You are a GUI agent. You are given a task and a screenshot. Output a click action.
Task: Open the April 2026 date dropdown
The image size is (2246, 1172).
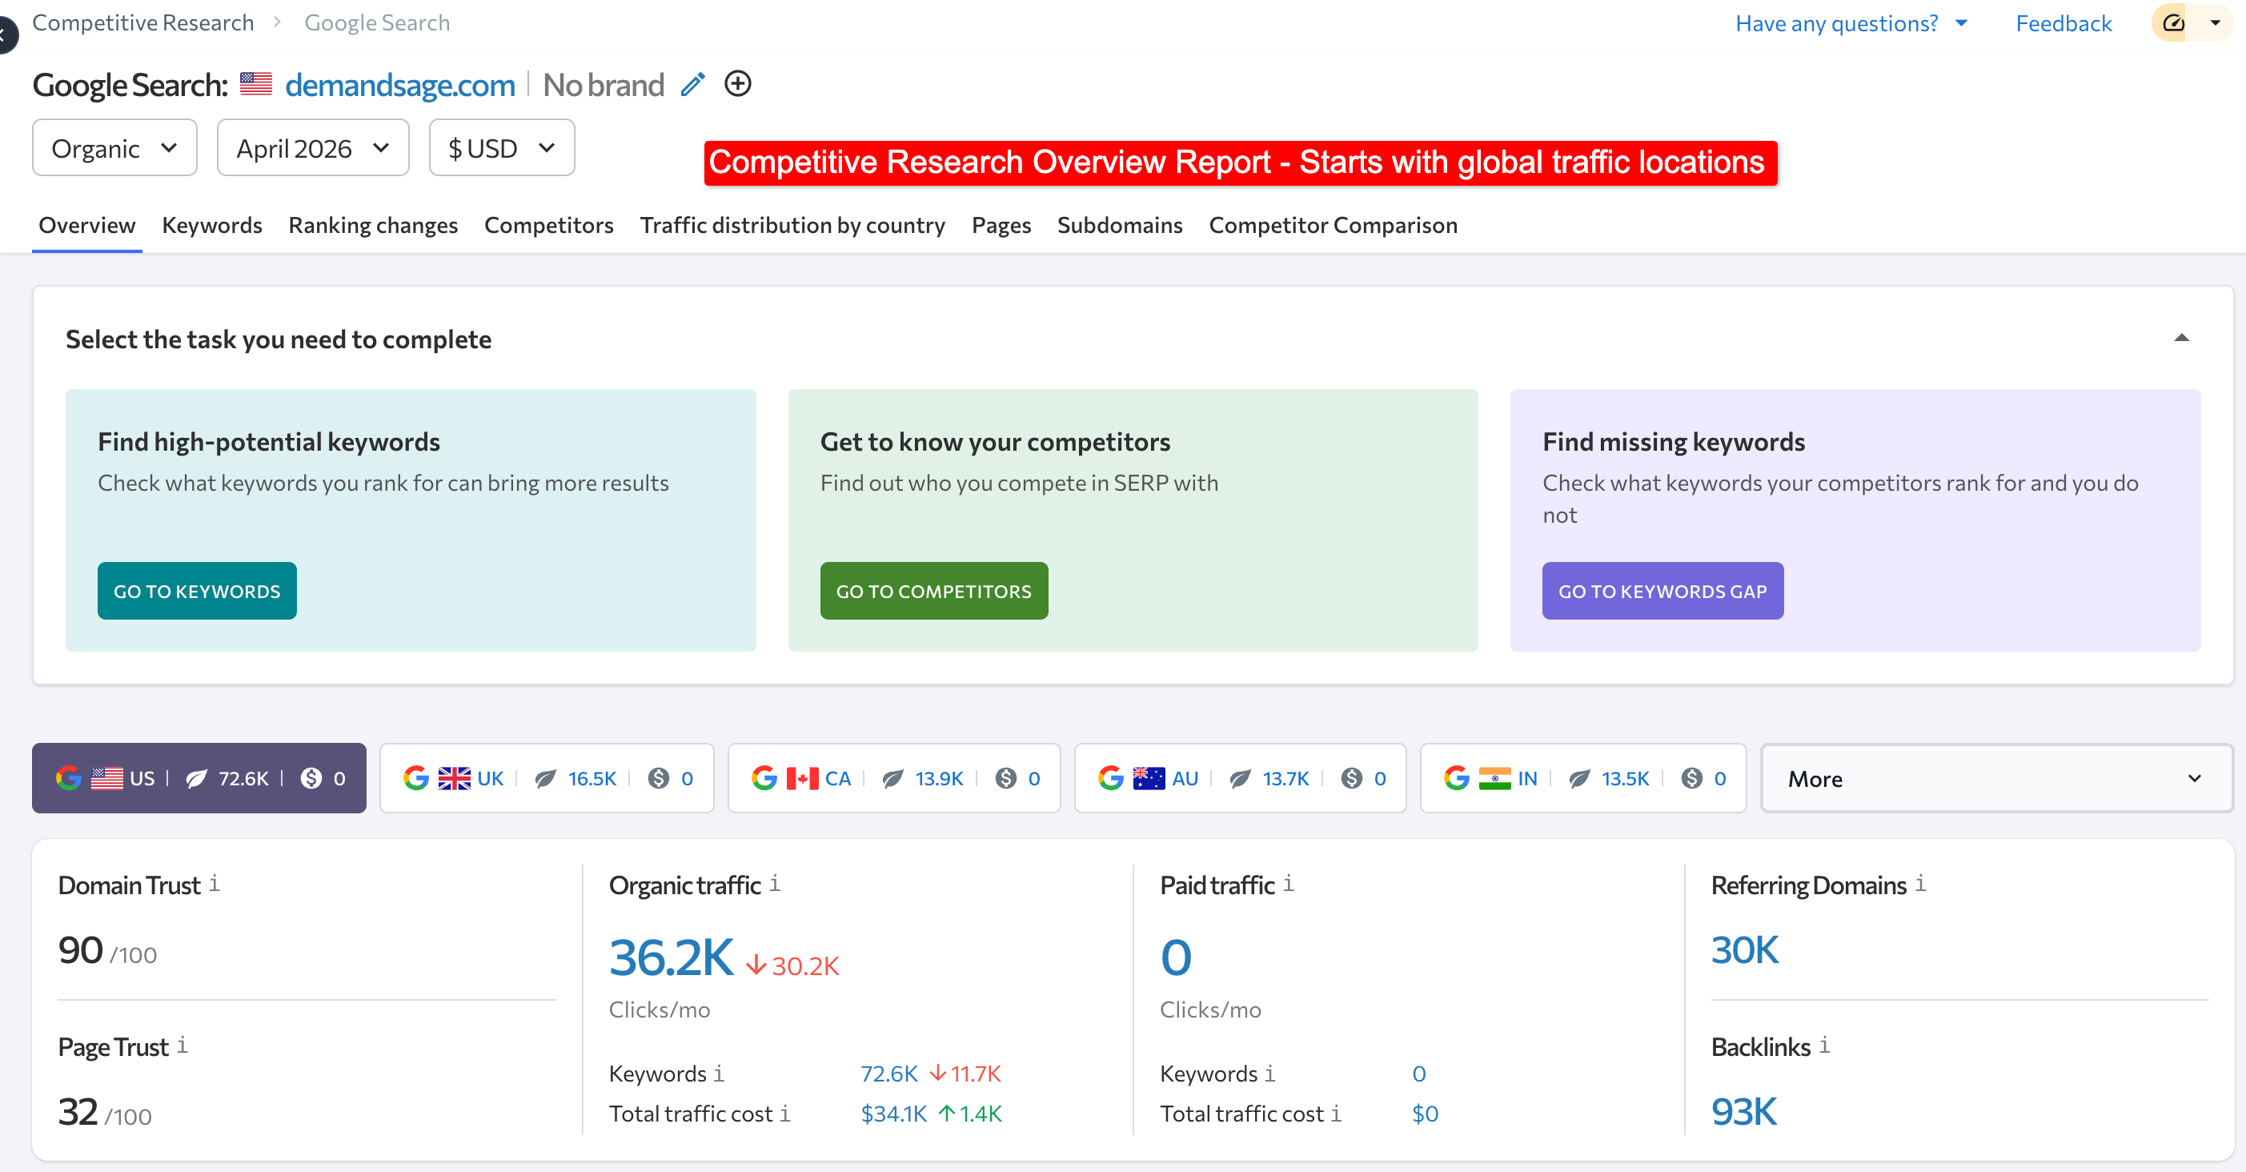(x=312, y=147)
